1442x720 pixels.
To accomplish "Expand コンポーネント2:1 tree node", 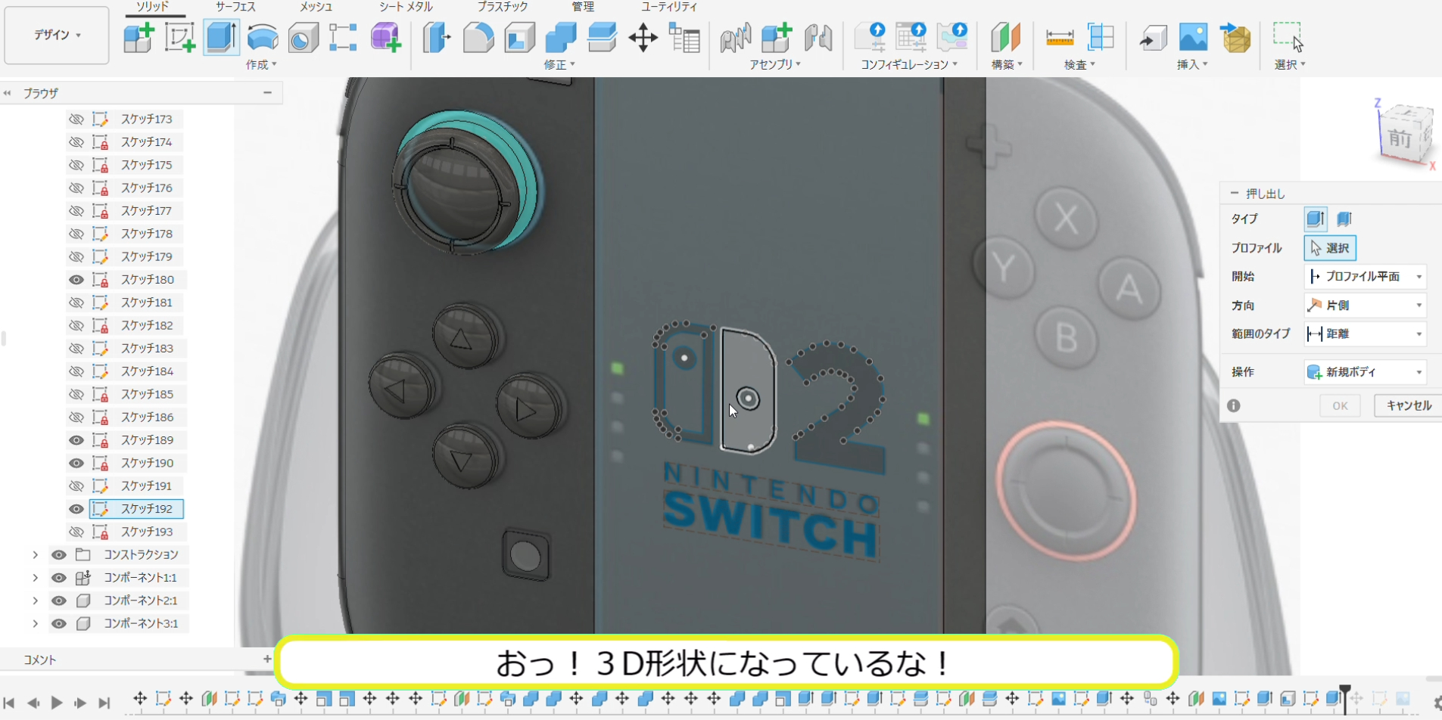I will (x=35, y=601).
